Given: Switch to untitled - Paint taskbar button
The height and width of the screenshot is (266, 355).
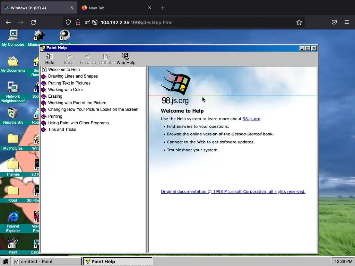Looking at the screenshot, I should click(47, 261).
